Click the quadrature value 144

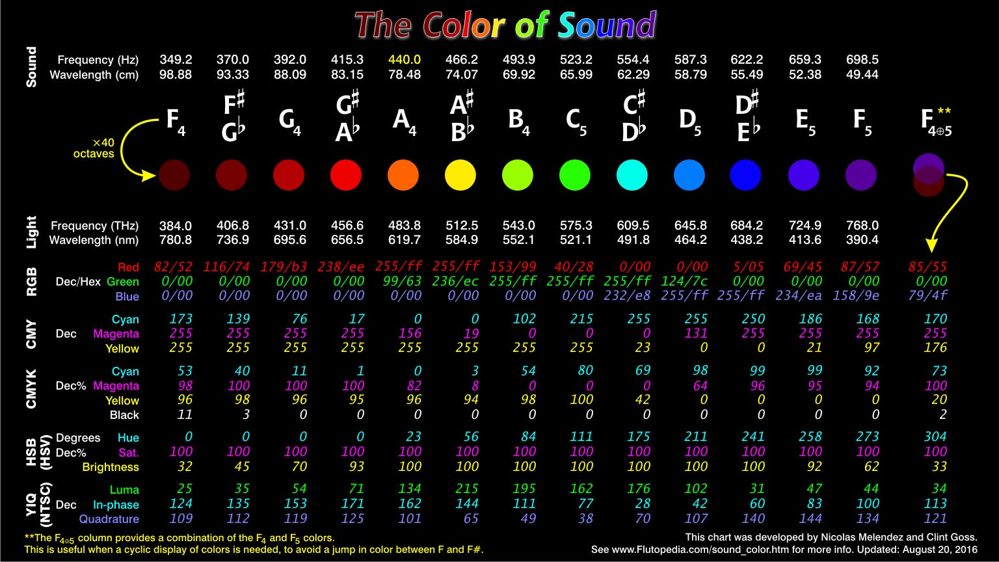[x=810, y=518]
